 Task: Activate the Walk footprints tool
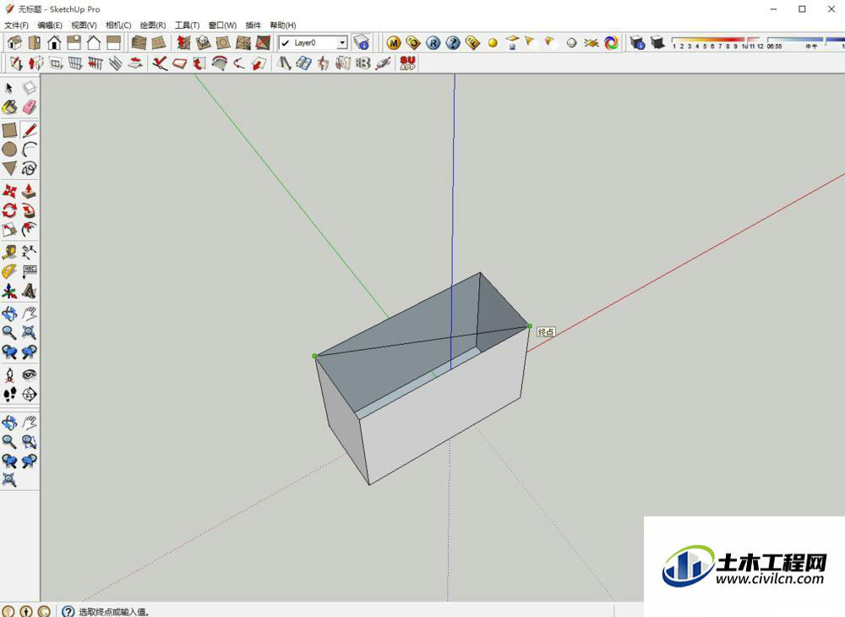(9, 394)
